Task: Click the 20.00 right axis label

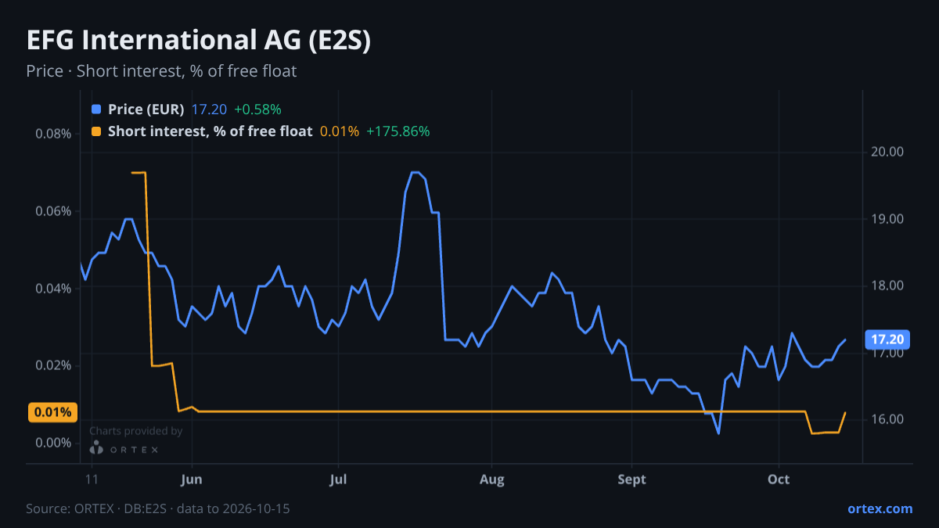Action: [x=887, y=152]
